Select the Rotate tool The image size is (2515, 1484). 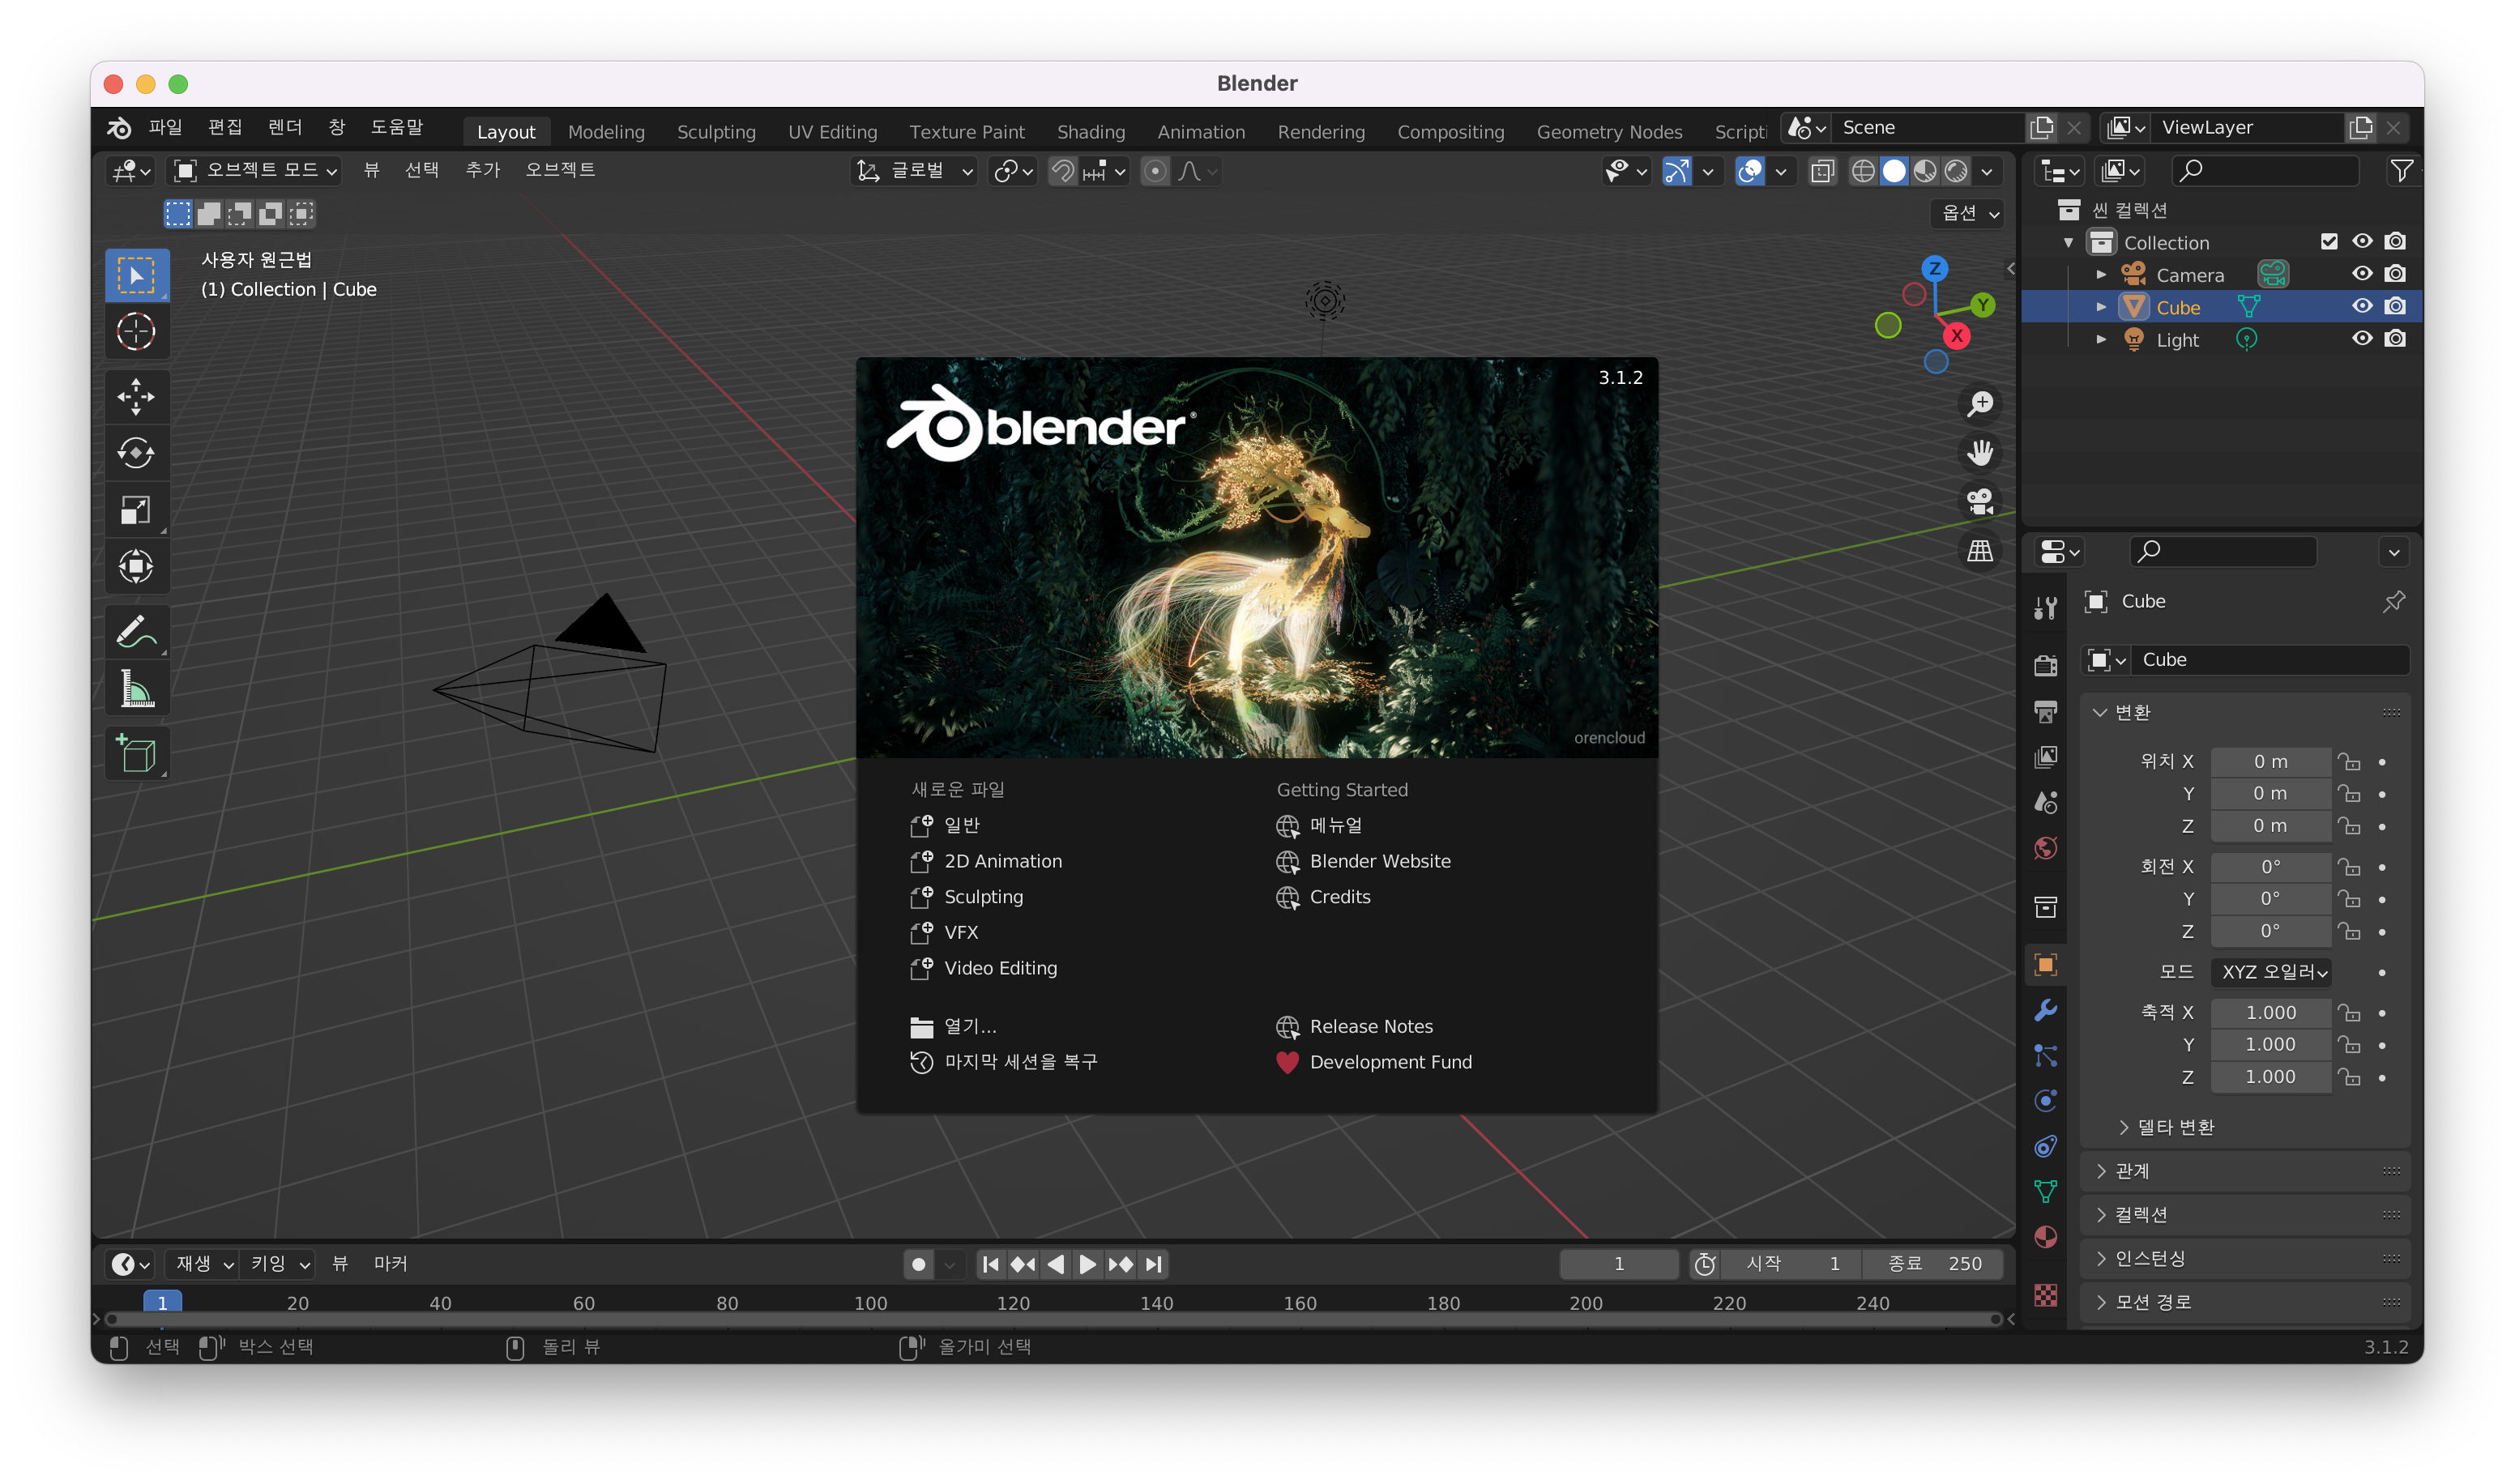pyautogui.click(x=136, y=453)
